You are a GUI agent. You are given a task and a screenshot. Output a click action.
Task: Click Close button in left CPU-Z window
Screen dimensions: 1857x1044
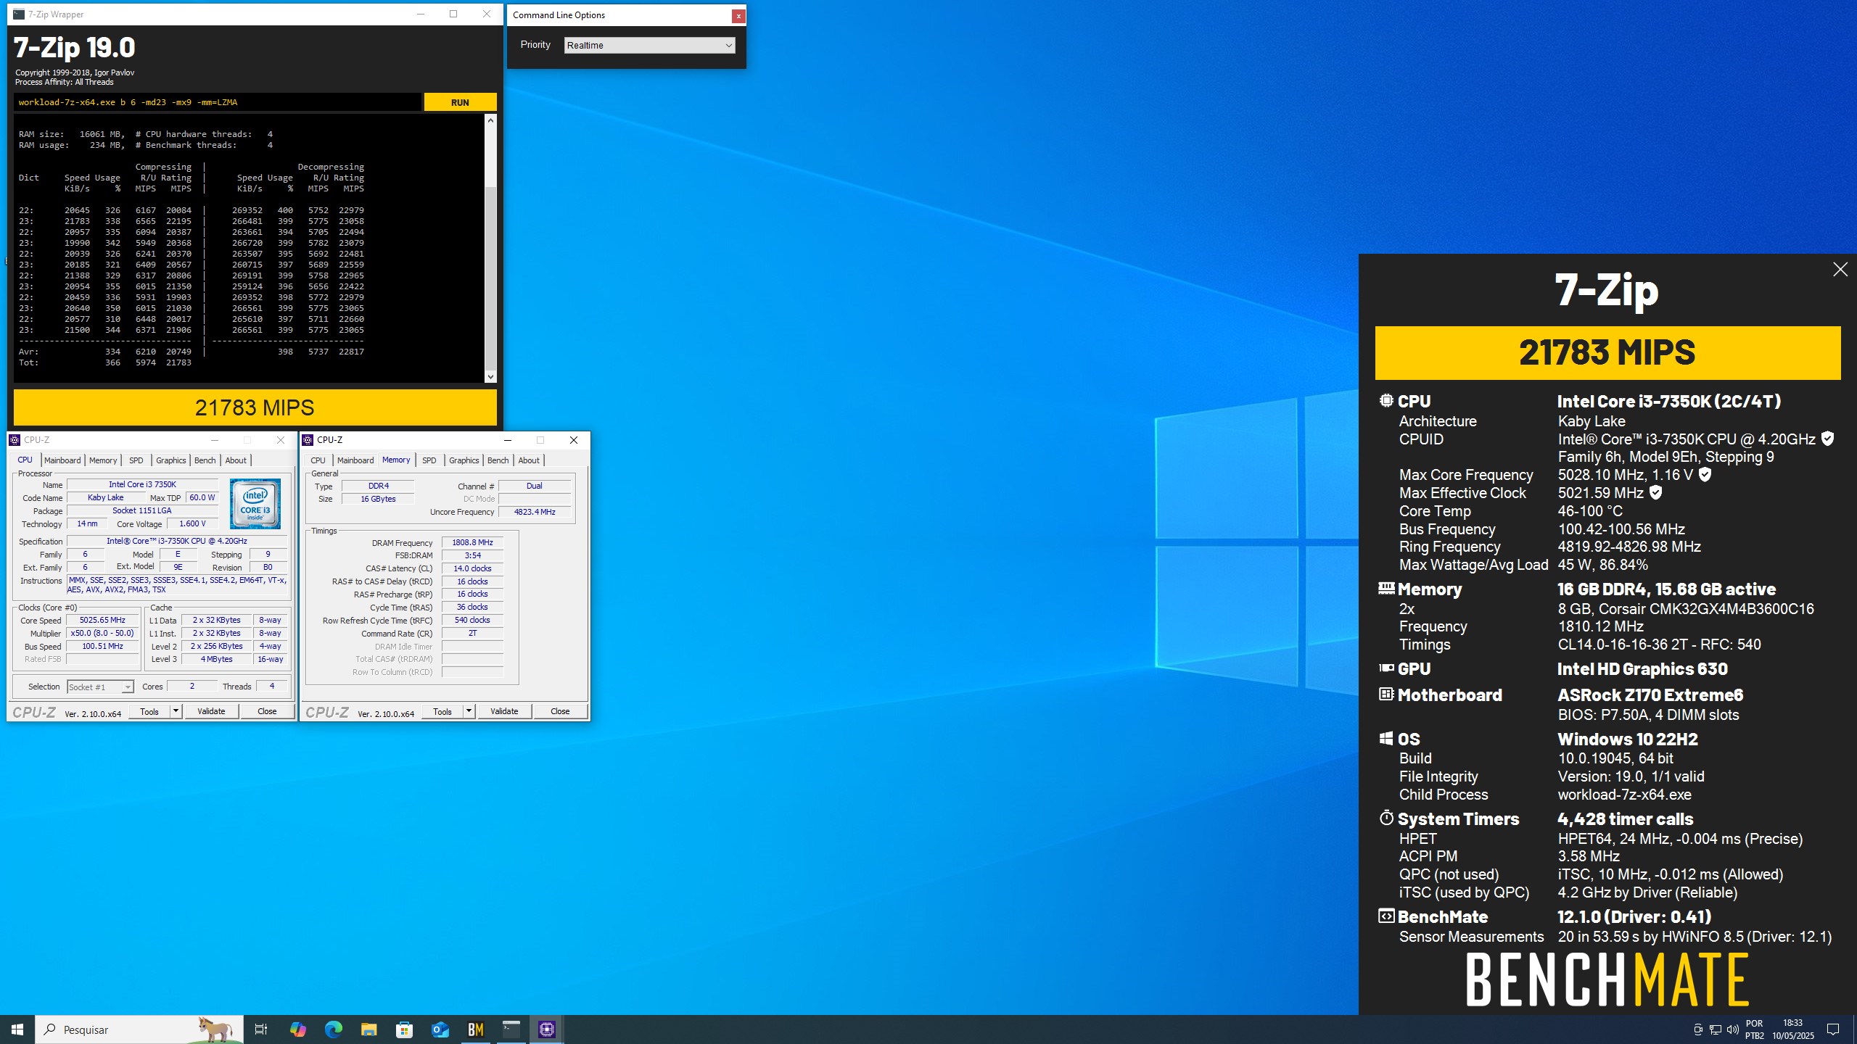(x=267, y=711)
